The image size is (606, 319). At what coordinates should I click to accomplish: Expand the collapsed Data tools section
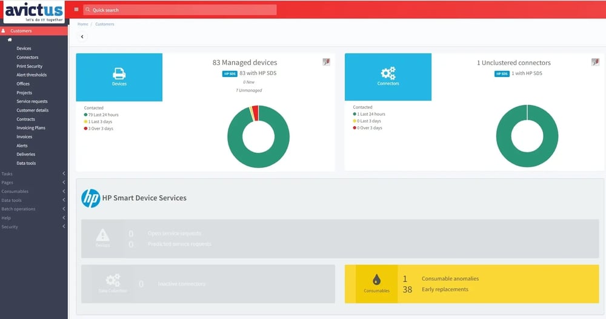click(34, 200)
